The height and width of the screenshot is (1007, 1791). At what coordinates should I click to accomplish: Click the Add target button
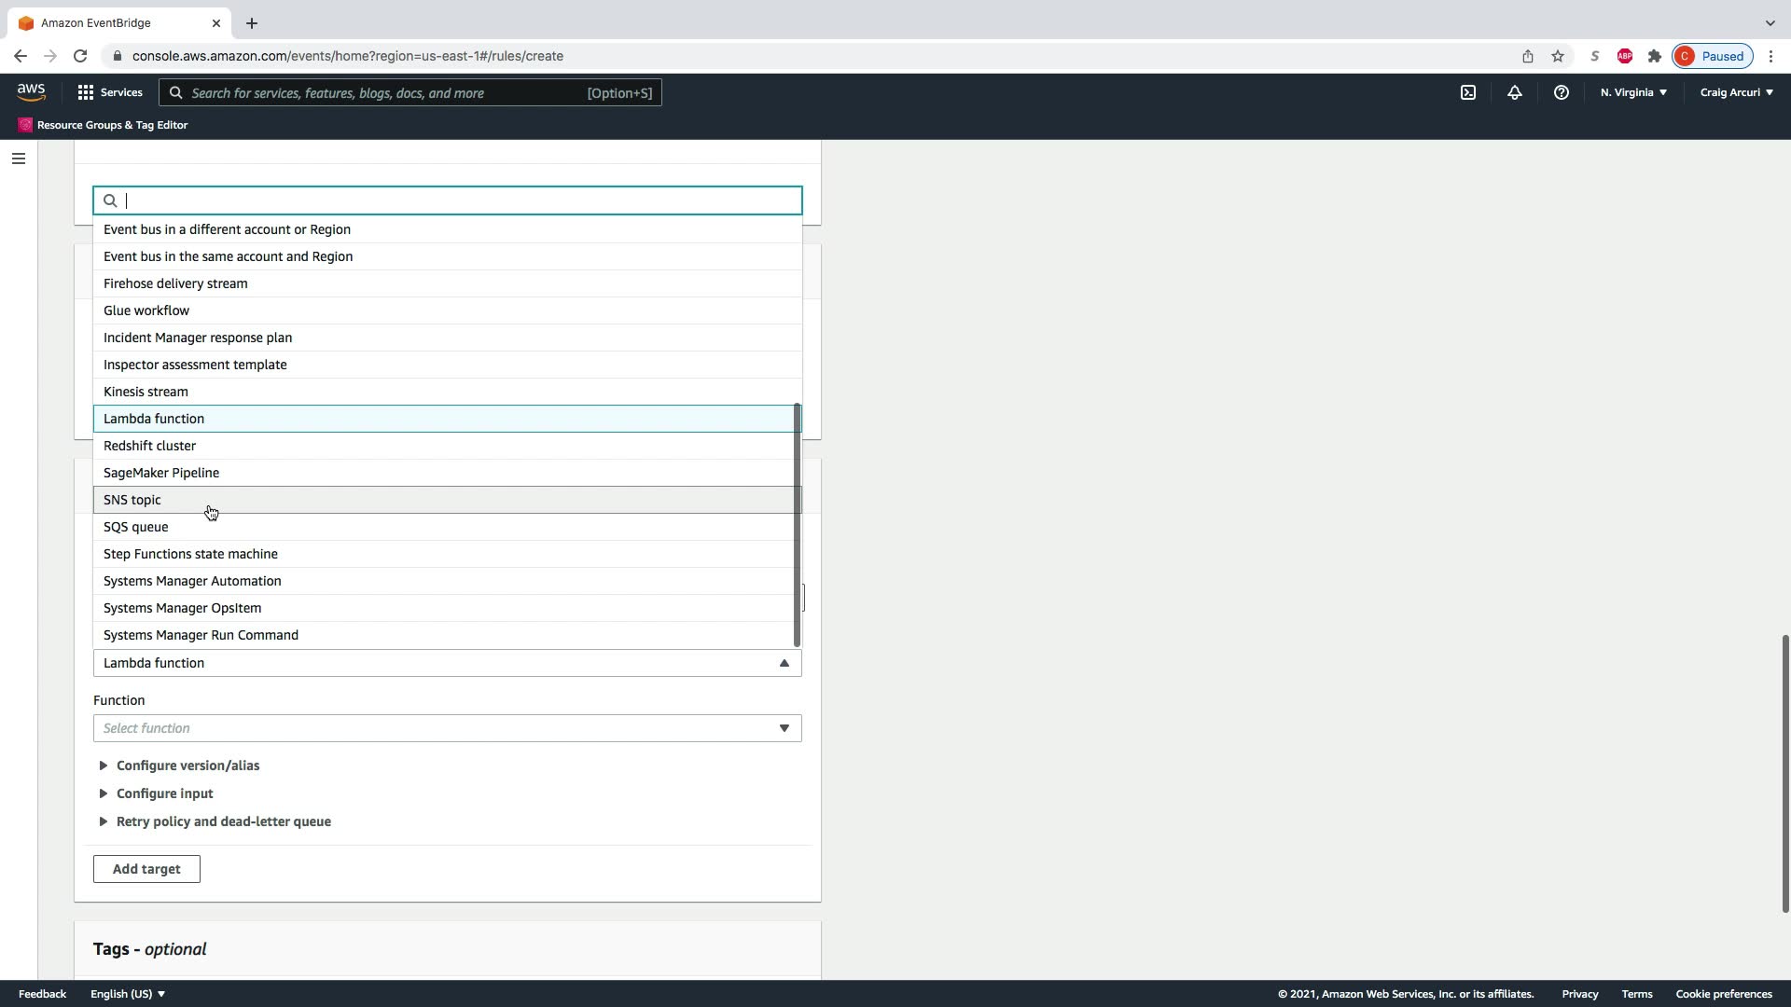pos(146,869)
